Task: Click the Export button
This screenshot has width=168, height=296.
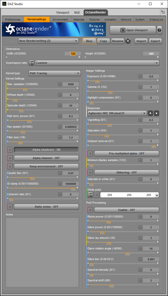Action: (x=156, y=41)
